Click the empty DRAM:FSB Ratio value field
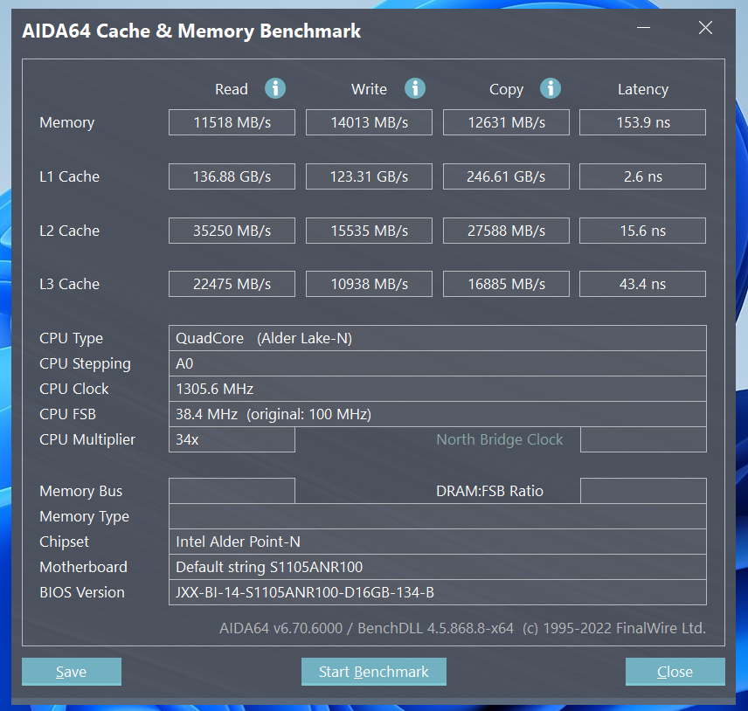 [643, 491]
